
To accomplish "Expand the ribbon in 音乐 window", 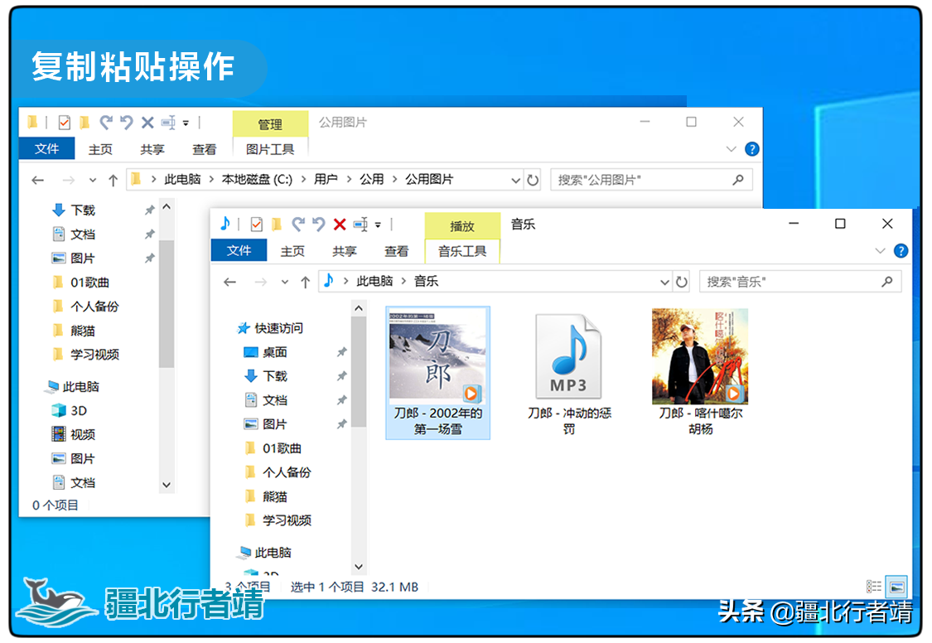I will pos(881,251).
